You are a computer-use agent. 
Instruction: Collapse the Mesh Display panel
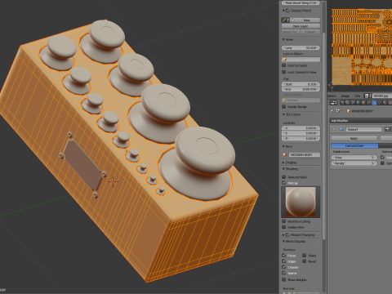coord(283,241)
